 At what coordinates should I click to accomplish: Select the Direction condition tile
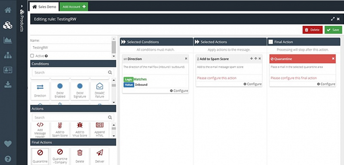pos(40,91)
